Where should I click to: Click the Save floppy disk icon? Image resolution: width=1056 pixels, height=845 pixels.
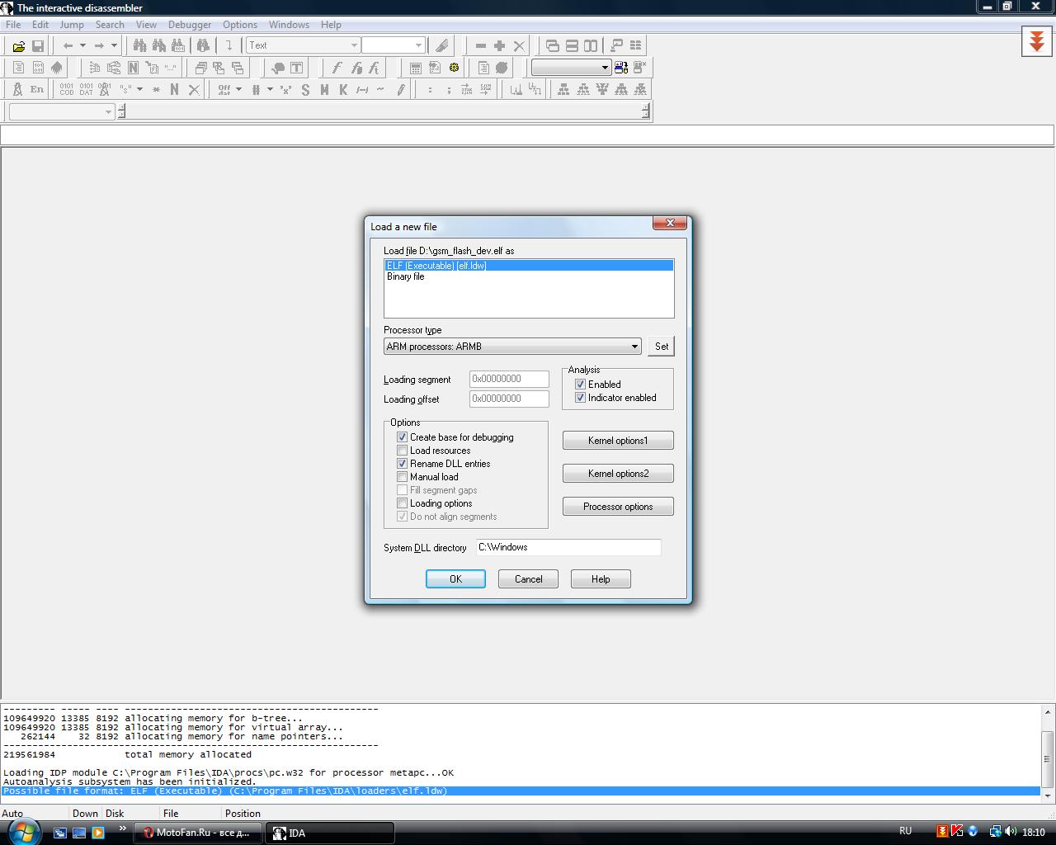[37, 45]
